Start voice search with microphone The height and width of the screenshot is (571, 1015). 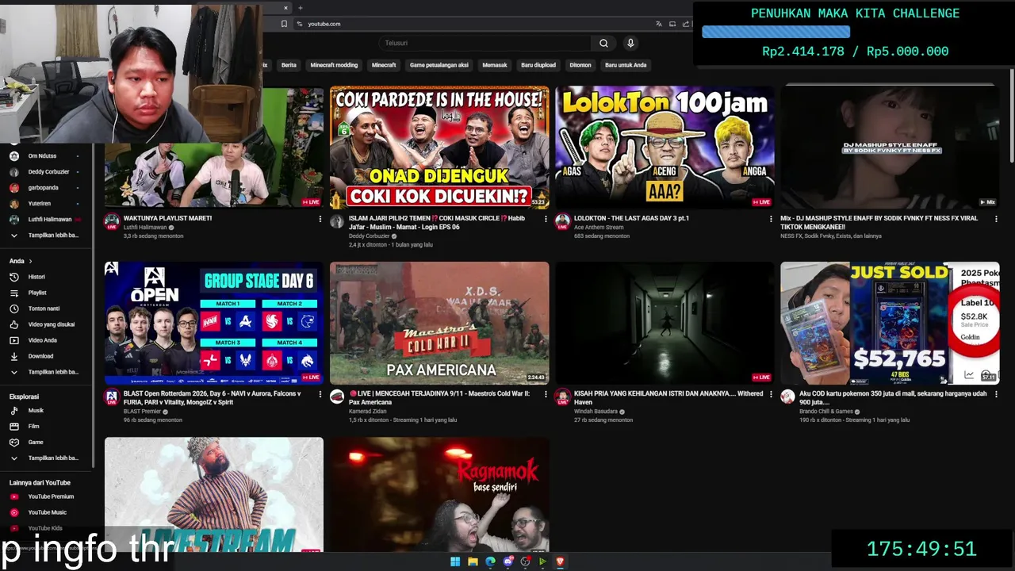click(630, 43)
